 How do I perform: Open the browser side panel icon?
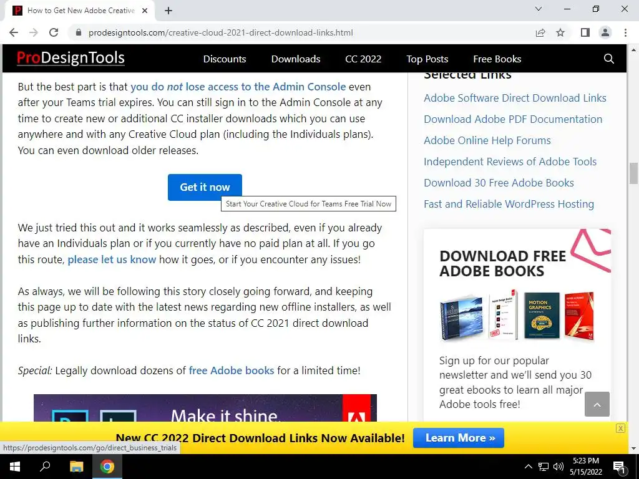coord(585,32)
